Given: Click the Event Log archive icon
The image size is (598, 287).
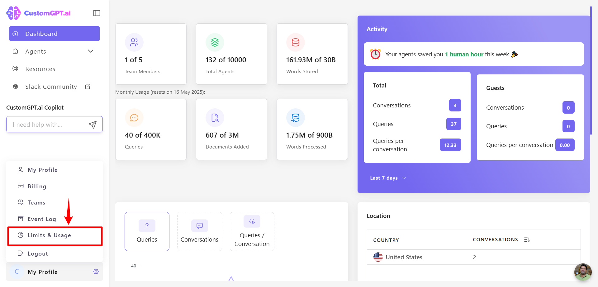Looking at the screenshot, I should (x=21, y=219).
